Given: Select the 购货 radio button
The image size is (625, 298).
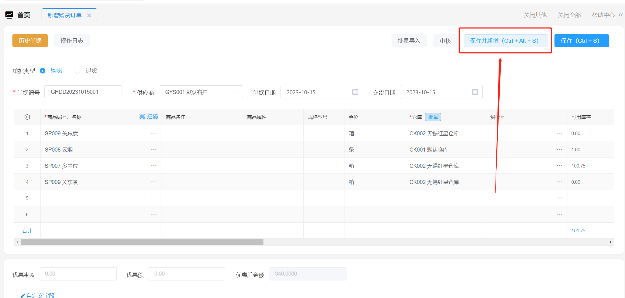Looking at the screenshot, I should pyautogui.click(x=42, y=71).
